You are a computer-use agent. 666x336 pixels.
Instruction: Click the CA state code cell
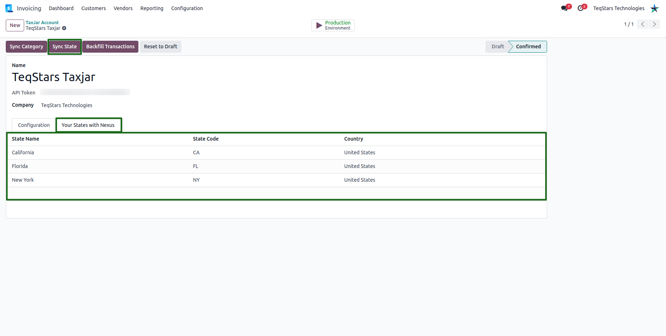point(196,152)
